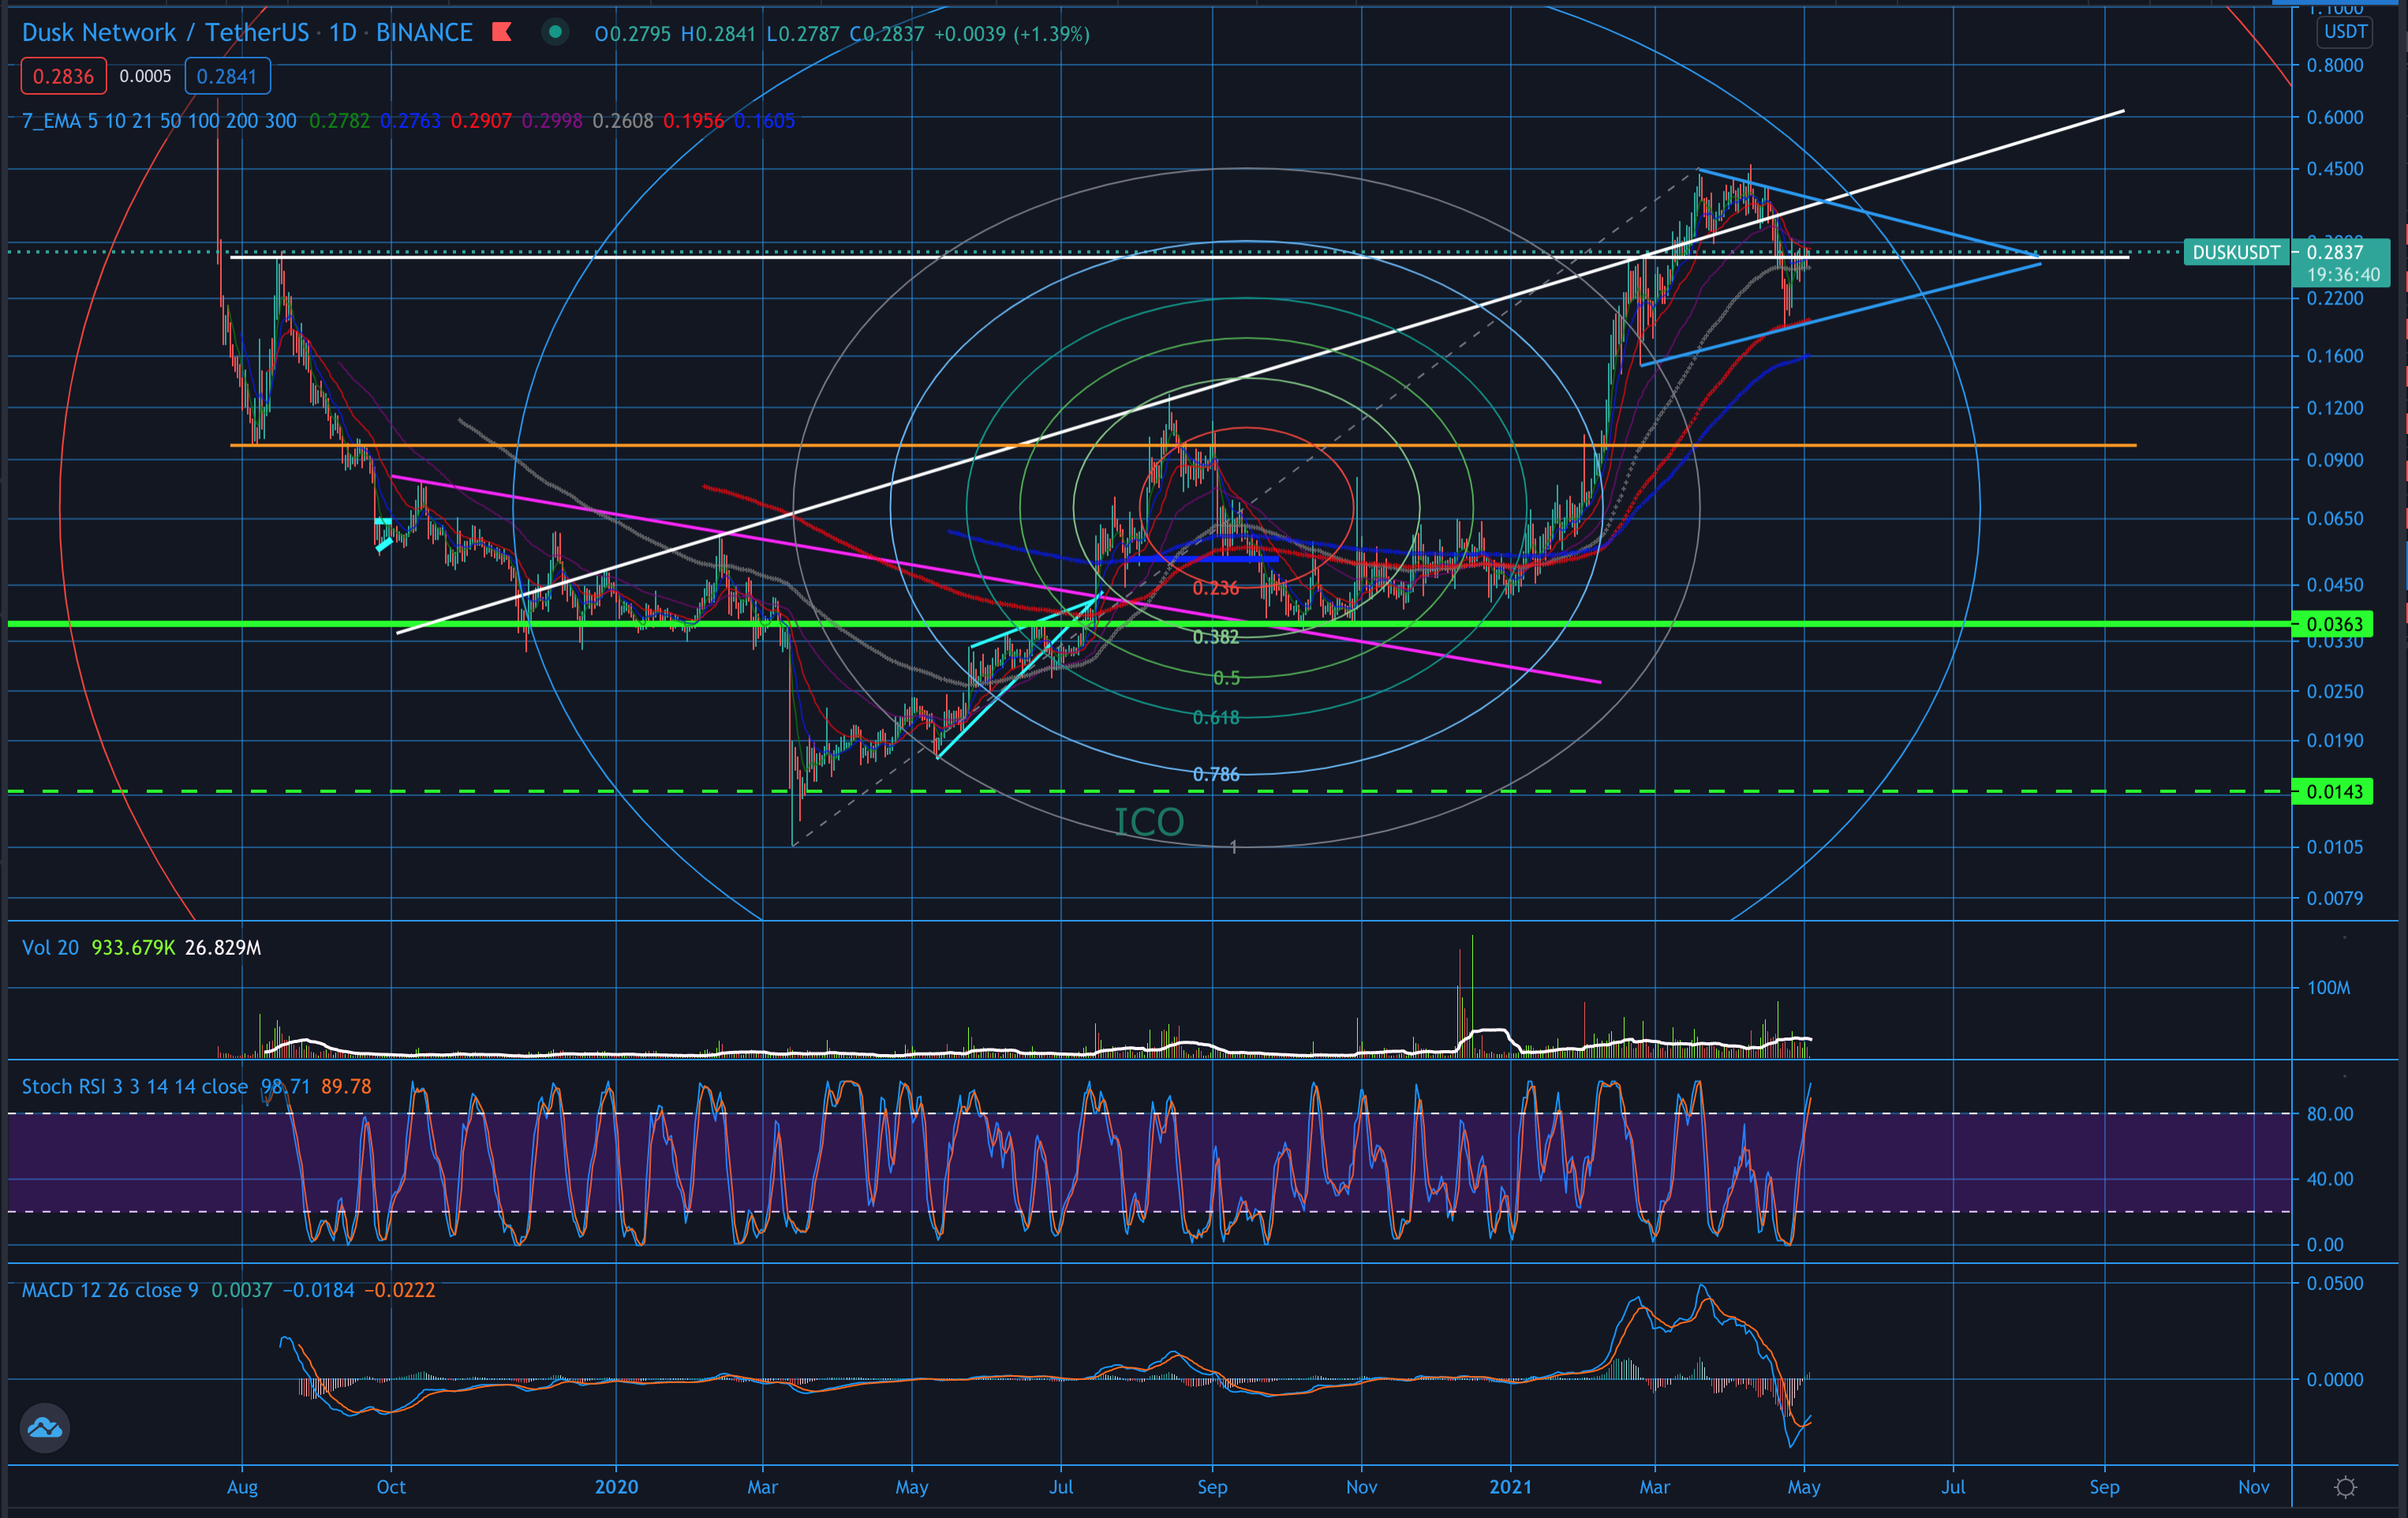This screenshot has width=2408, height=1518.
Task: Click the green market status dot
Action: (555, 32)
